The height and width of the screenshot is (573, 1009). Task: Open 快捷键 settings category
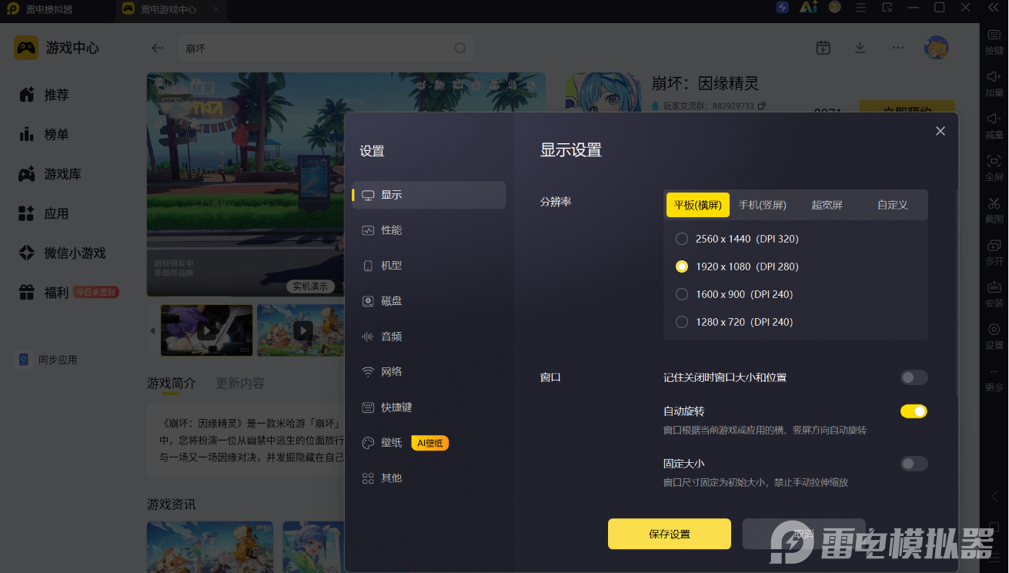tap(429, 407)
